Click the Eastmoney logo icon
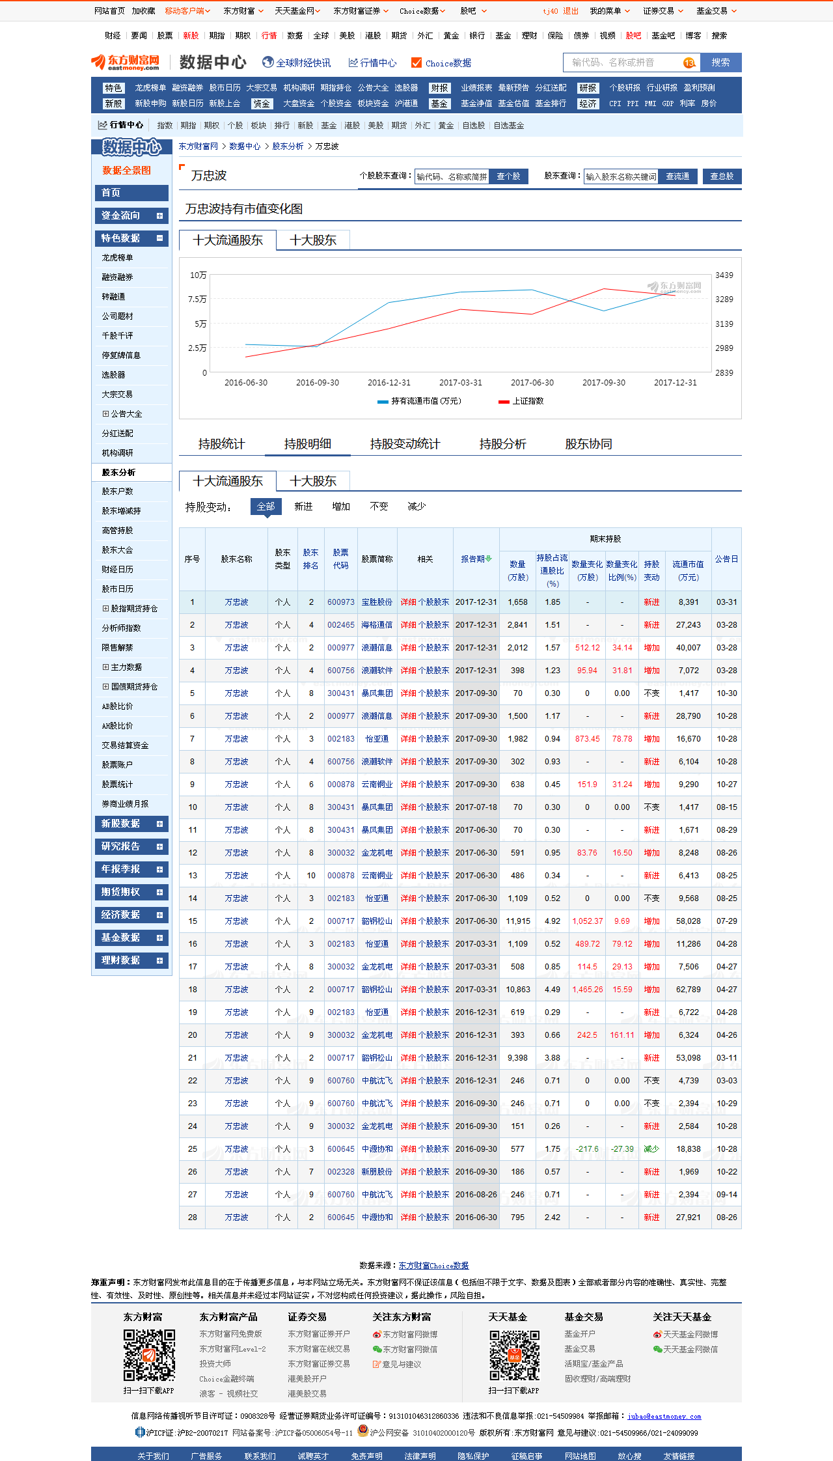Screen dimensions: 833x1461 [x=126, y=63]
